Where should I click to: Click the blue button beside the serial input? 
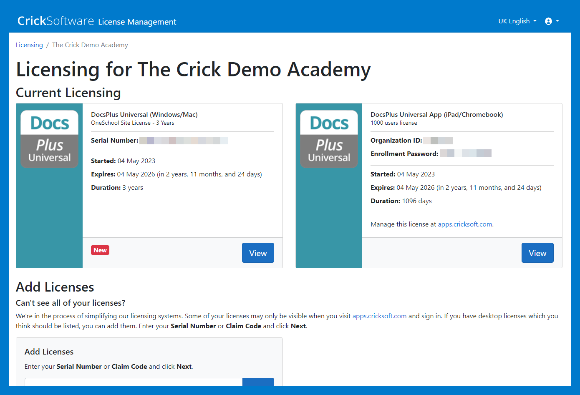[258, 382]
